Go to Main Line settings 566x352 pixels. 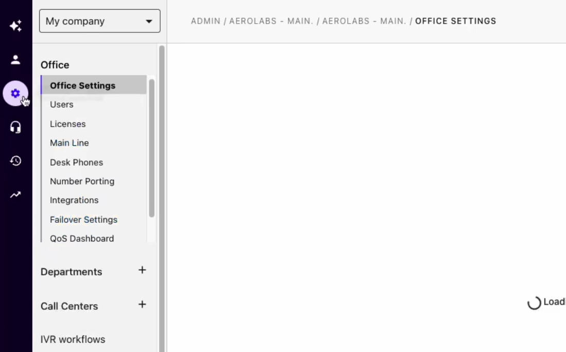[x=69, y=143]
